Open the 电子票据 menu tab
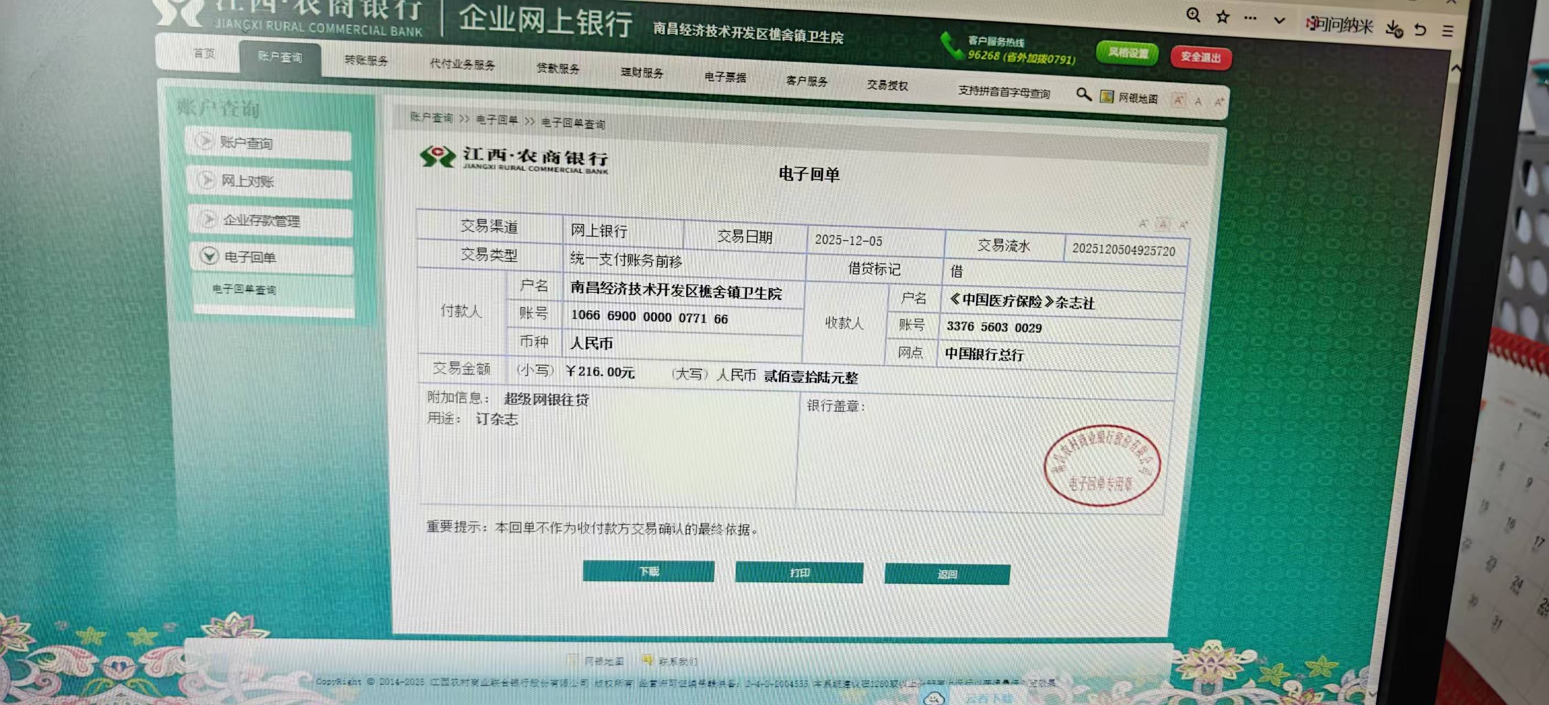Screen dimensions: 1549x705 [x=724, y=77]
